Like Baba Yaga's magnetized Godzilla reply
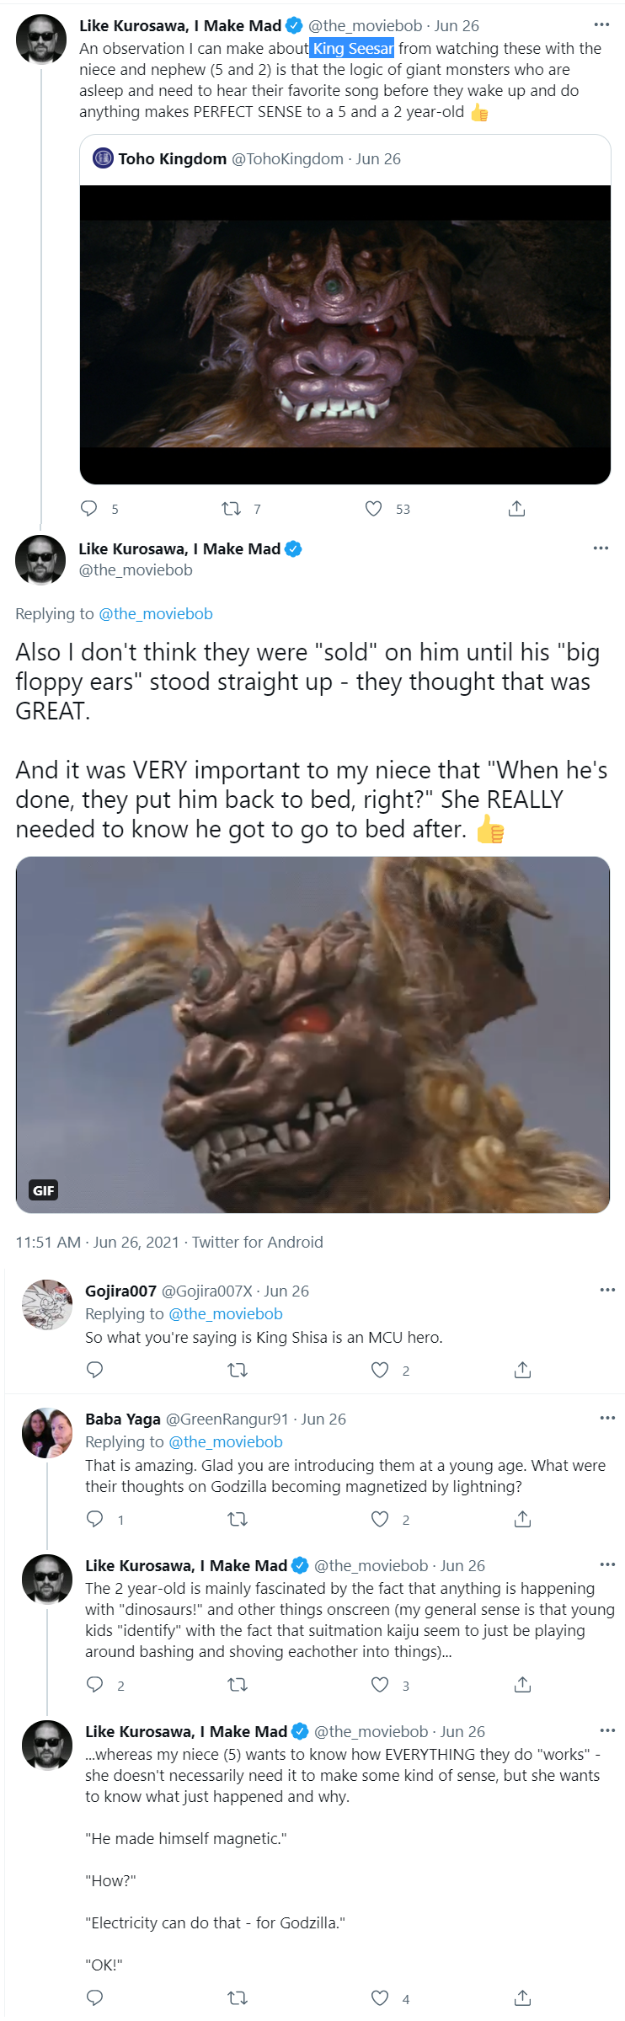625x2021 pixels. coord(380,1519)
